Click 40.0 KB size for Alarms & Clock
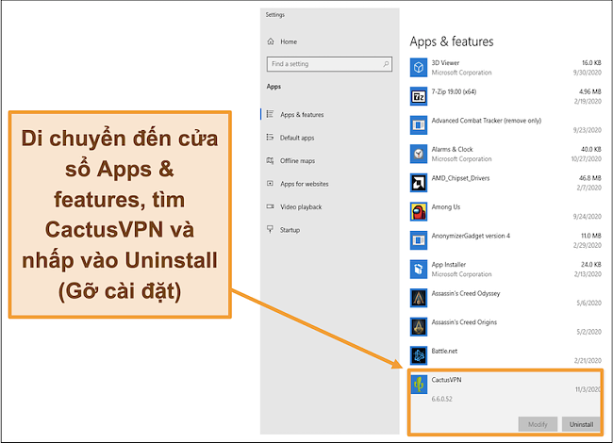Viewport: 613px width, 443px height. (591, 149)
